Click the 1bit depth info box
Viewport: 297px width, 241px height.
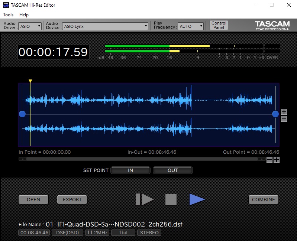coord(123,232)
